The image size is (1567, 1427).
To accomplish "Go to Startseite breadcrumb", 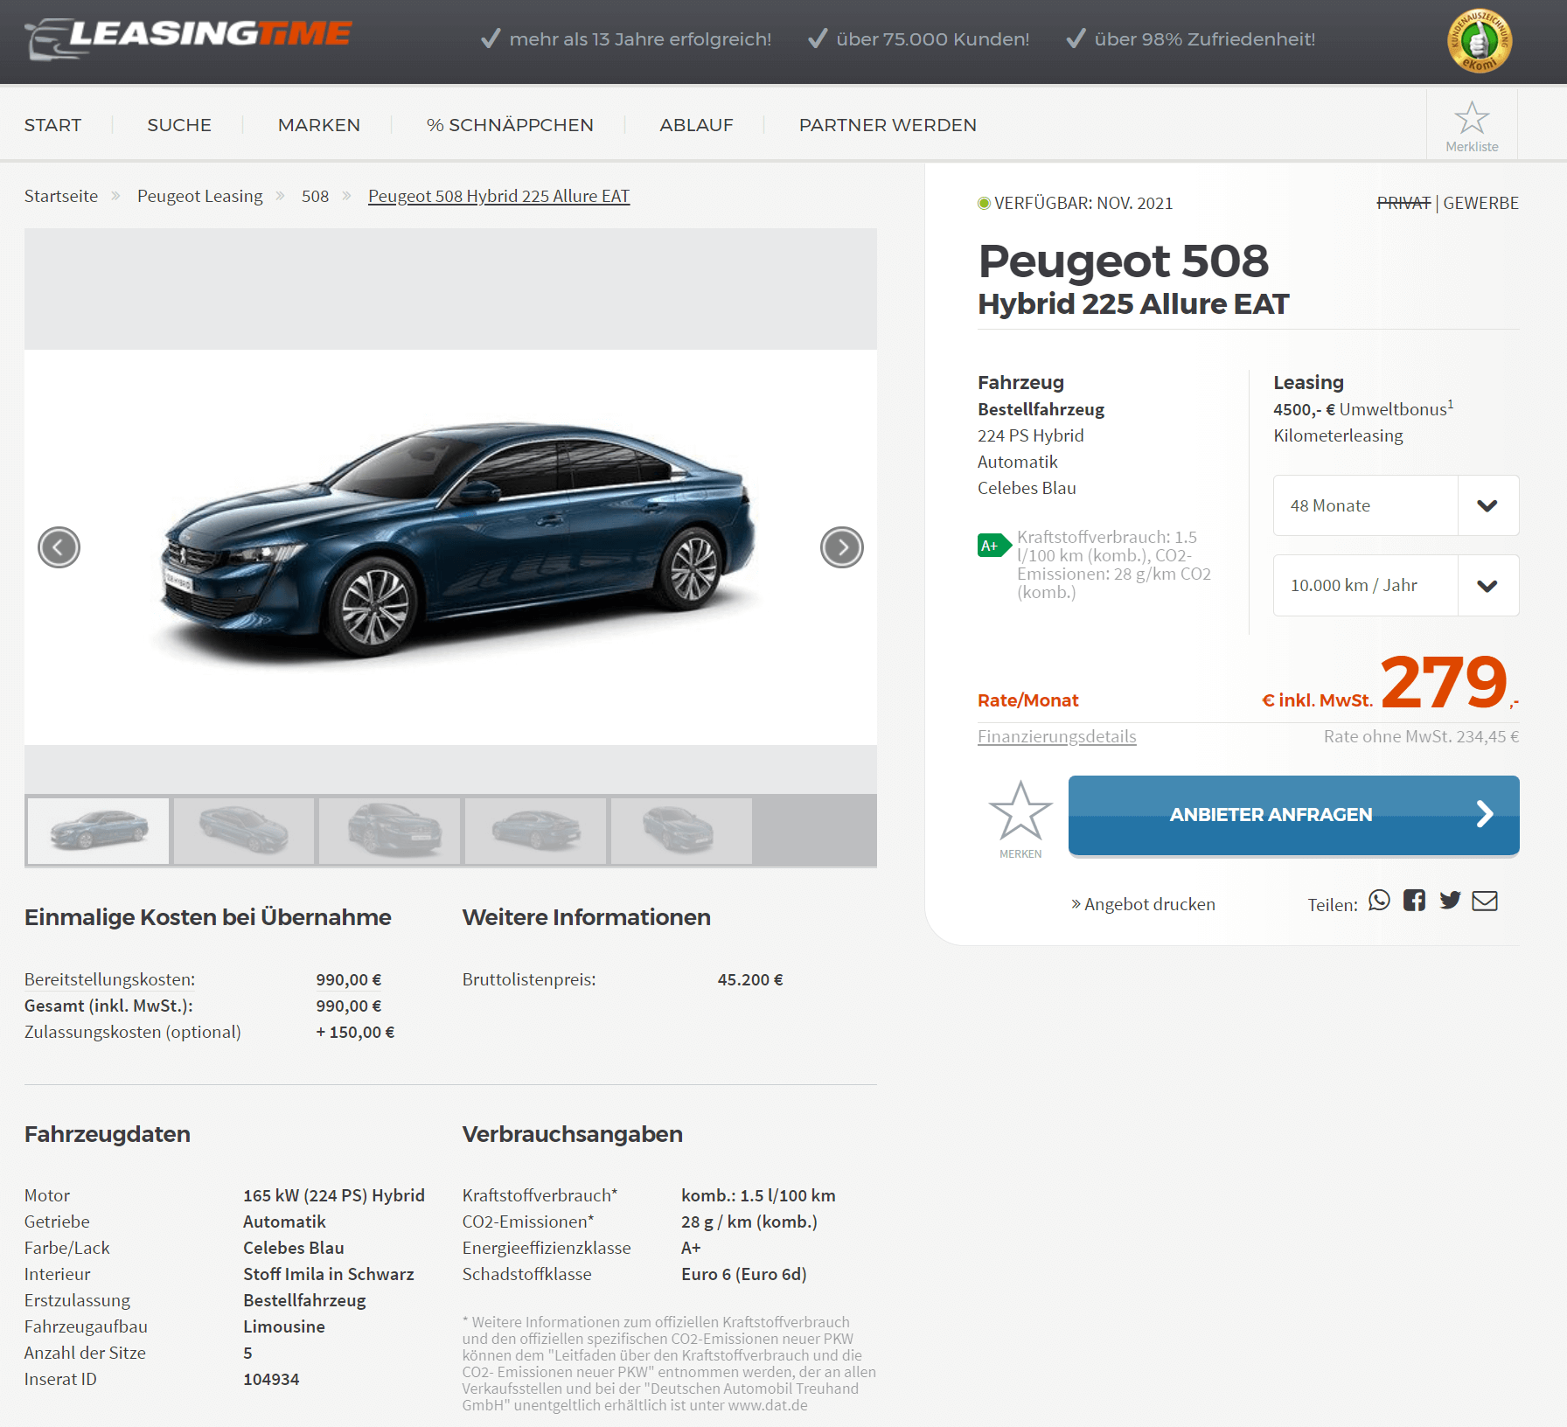I will tap(61, 196).
